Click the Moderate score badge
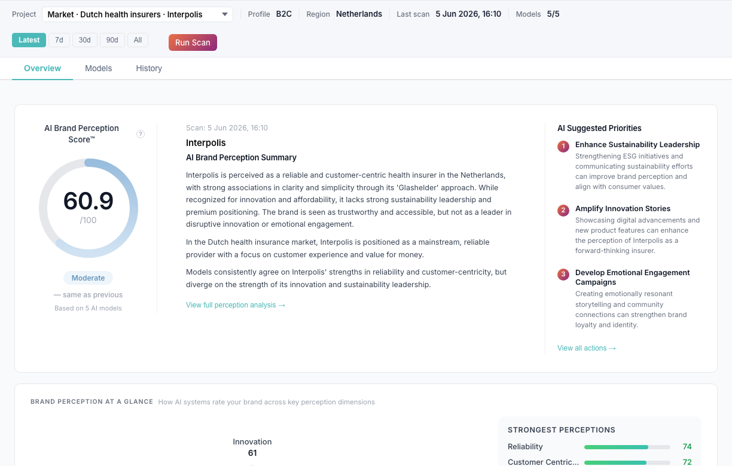 pos(88,278)
